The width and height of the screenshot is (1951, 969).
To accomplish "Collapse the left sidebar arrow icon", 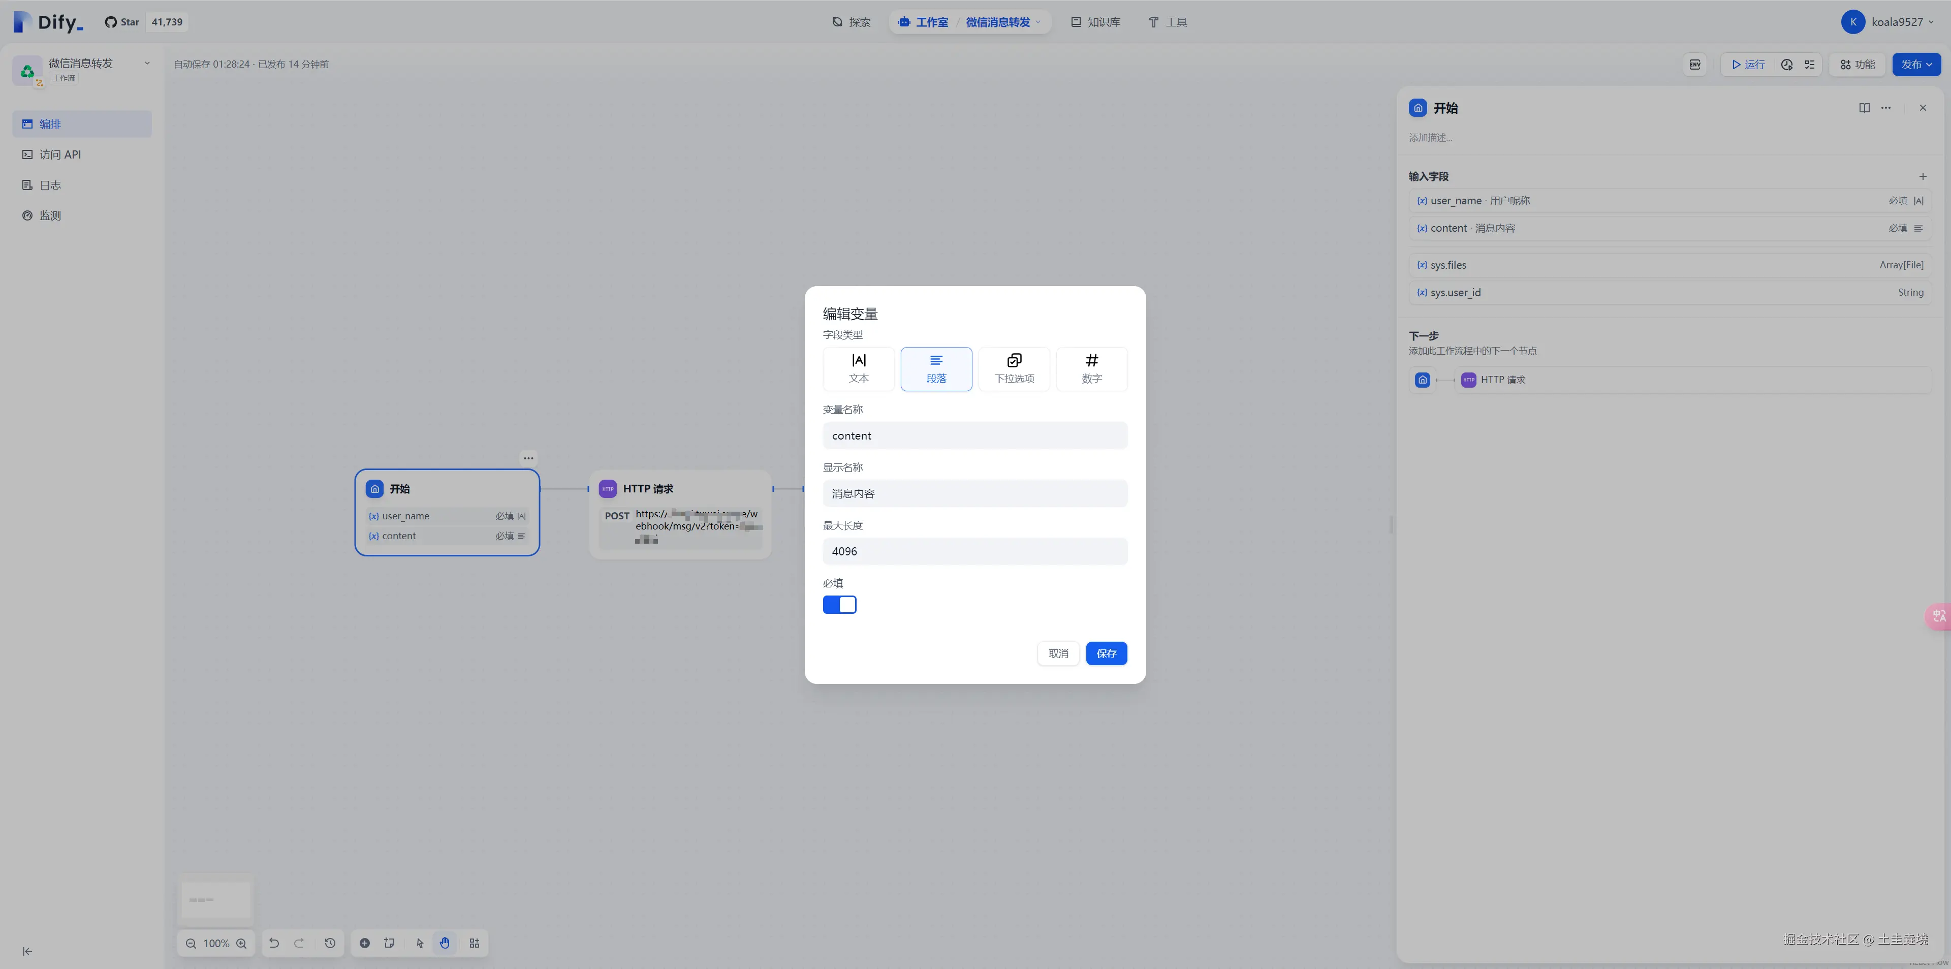I will point(27,952).
